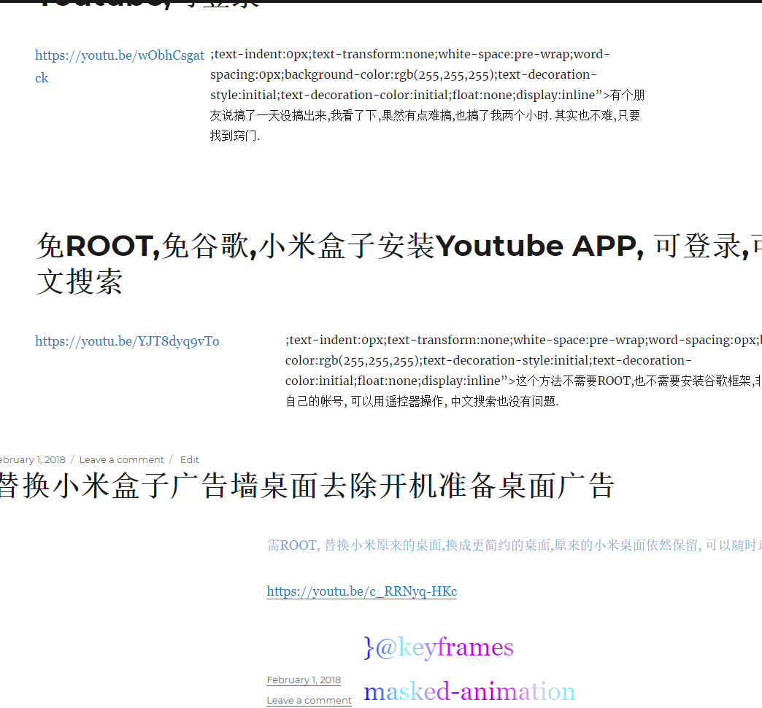Click the line 找到窍门.
Image resolution: width=762 pixels, height=708 pixels.
tap(235, 136)
